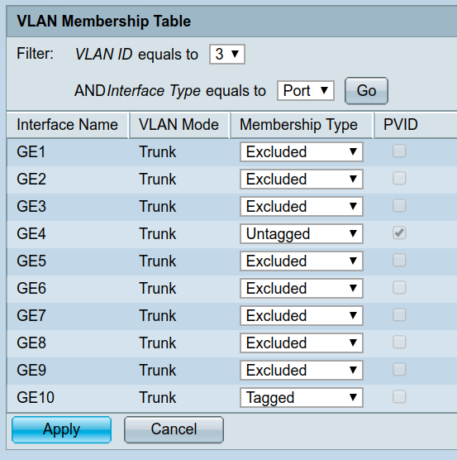Cancel the VLAN membership changes

174,429
